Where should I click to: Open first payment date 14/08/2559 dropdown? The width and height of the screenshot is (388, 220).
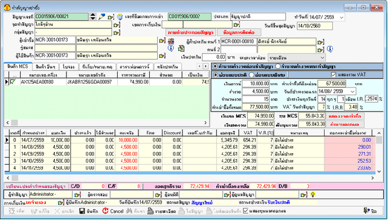coord(352,92)
